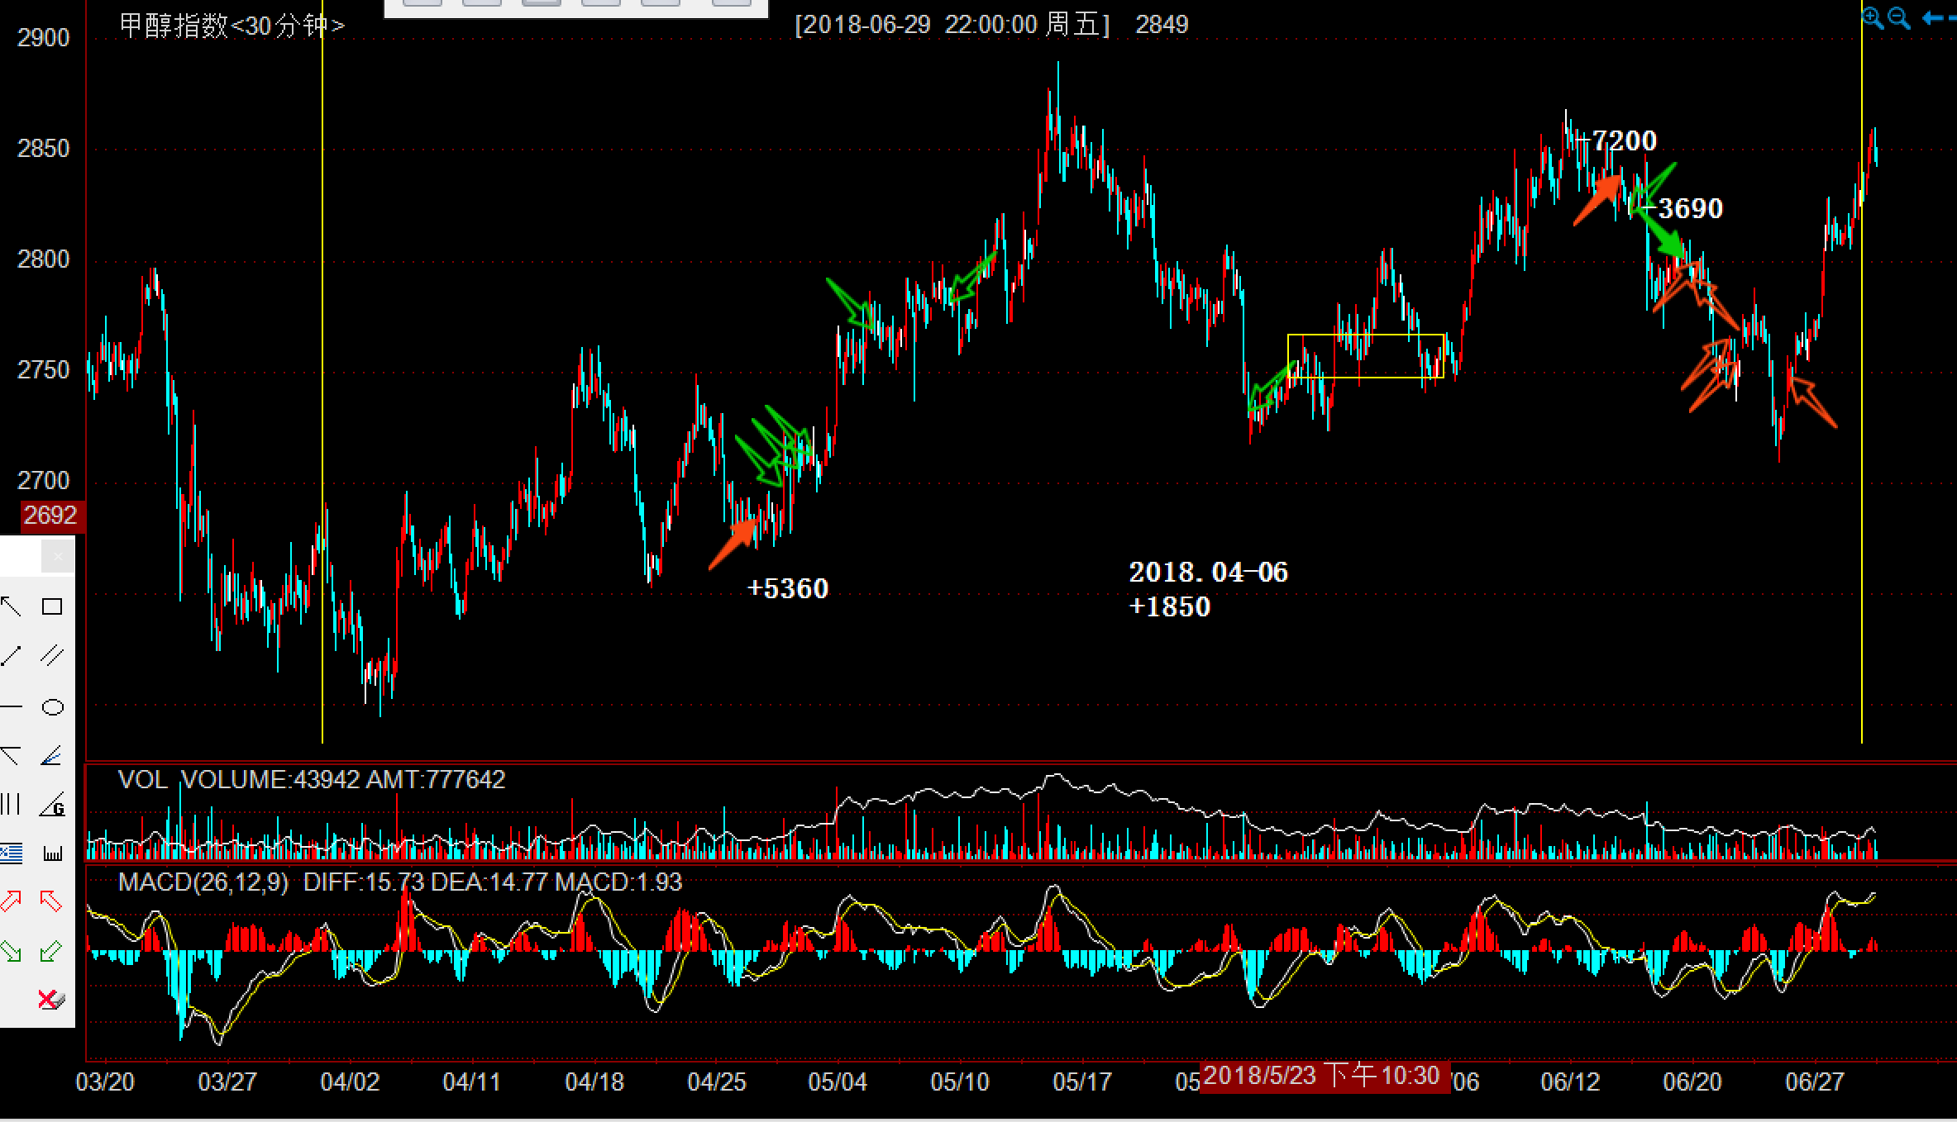Click the 2018. 04-06 annotation text
The height and width of the screenshot is (1122, 1957).
(x=1209, y=572)
